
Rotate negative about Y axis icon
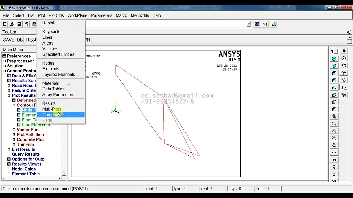pos(344,65)
